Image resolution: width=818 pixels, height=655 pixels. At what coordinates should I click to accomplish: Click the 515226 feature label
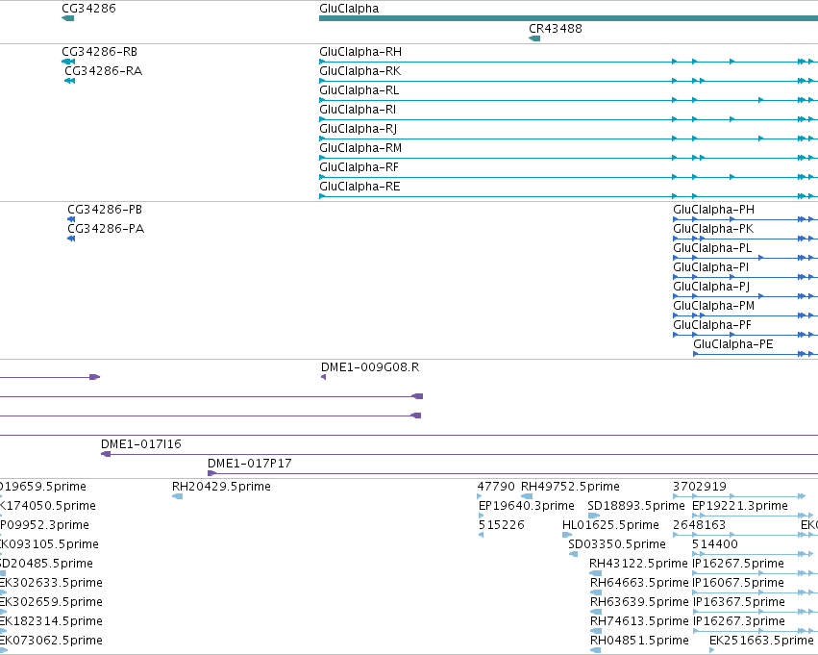coord(502,525)
